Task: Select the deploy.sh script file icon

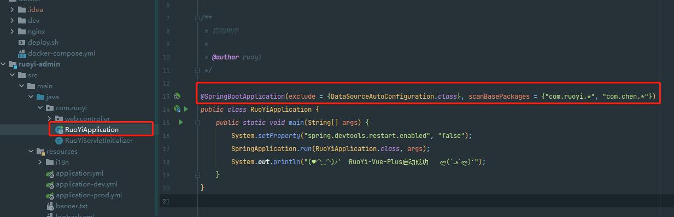Action: pos(22,42)
